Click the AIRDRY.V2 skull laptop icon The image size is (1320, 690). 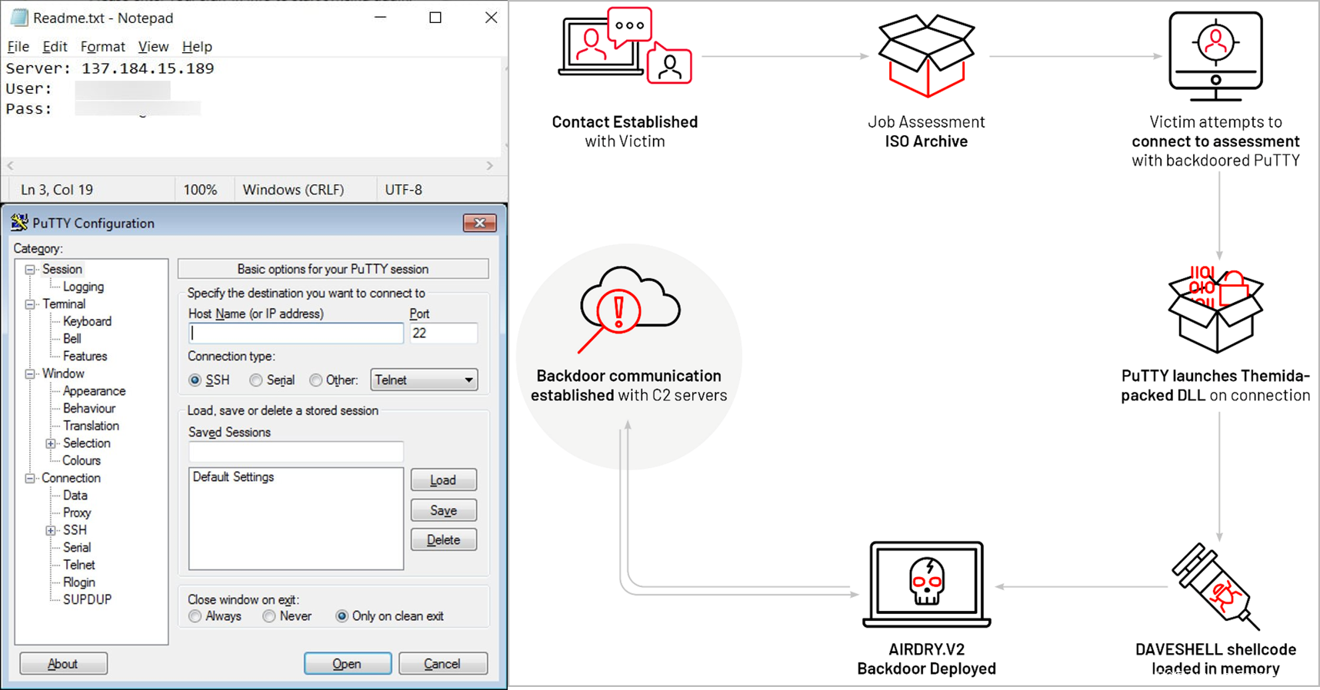(x=927, y=584)
